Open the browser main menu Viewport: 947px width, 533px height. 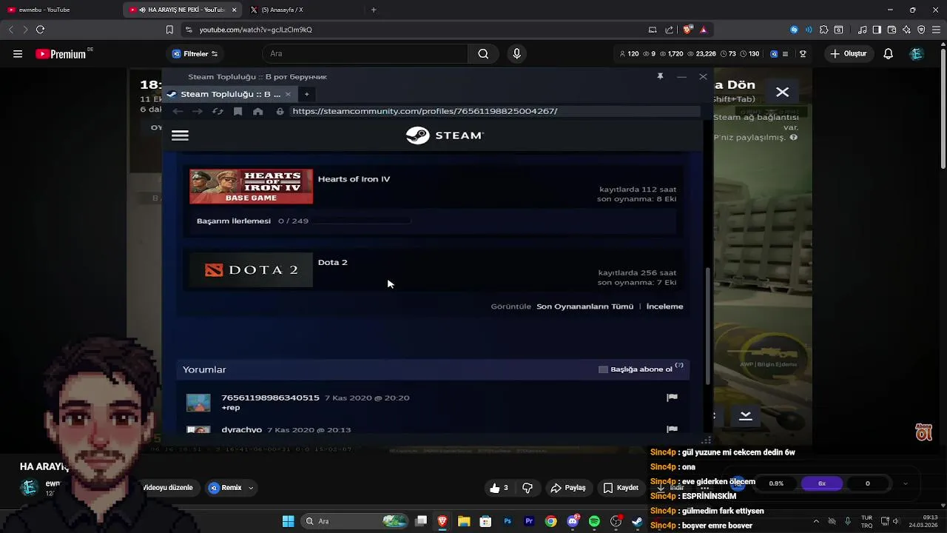click(936, 30)
